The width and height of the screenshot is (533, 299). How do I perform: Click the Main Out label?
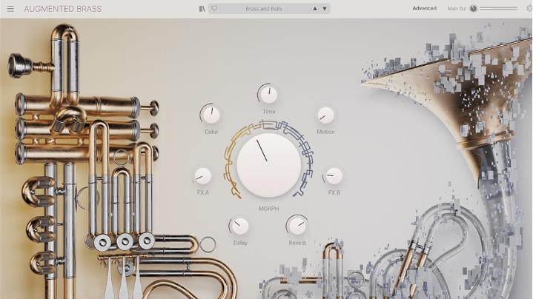point(457,9)
